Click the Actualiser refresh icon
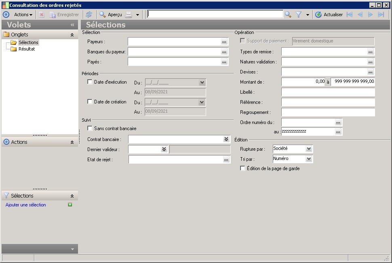 click(318, 15)
